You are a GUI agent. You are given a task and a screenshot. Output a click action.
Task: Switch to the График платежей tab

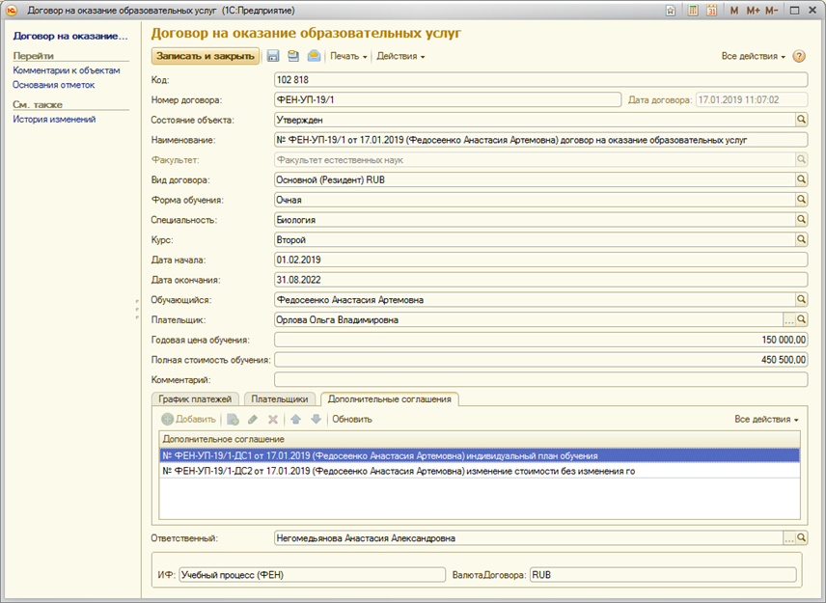(x=196, y=398)
